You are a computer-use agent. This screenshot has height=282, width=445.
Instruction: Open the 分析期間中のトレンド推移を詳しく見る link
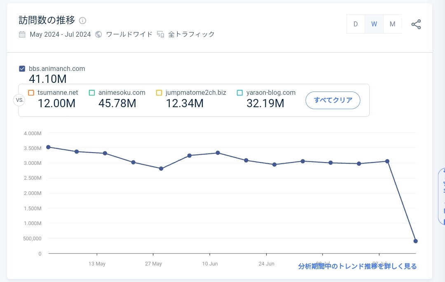357,266
